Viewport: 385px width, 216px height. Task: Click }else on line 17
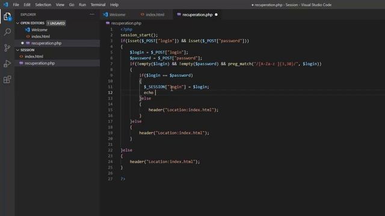[136, 121]
